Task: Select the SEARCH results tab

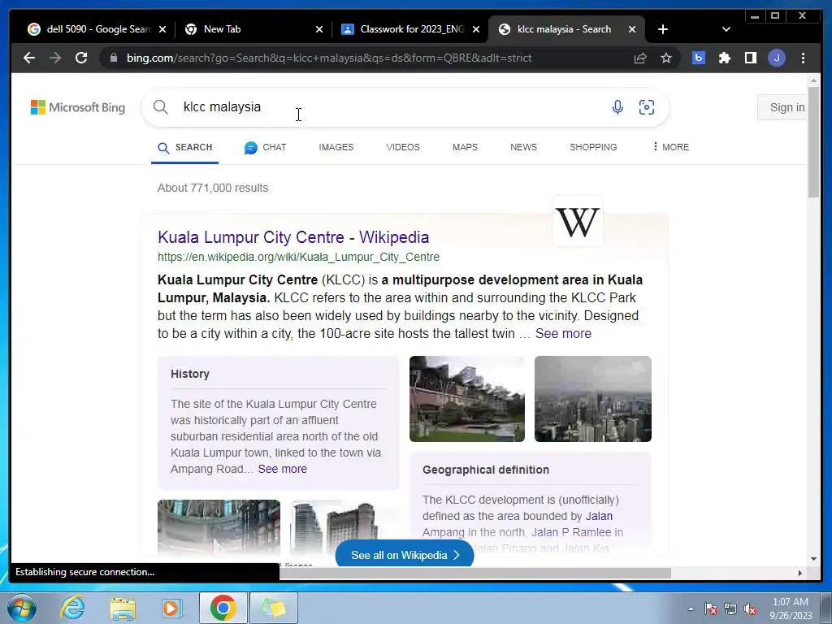Action: coord(184,148)
